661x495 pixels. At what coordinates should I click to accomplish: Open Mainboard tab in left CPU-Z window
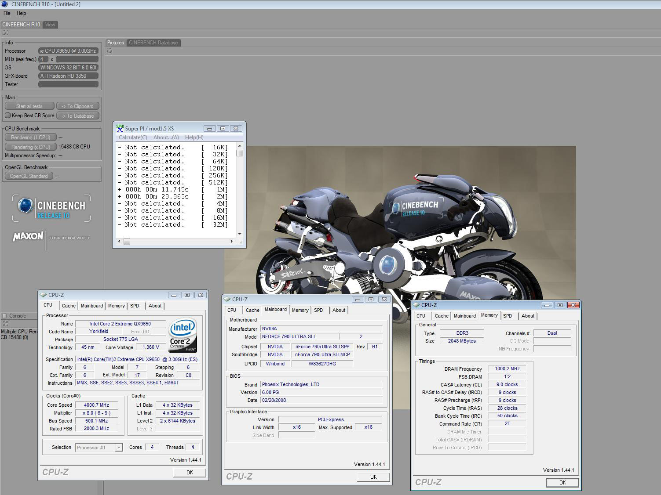pos(92,306)
